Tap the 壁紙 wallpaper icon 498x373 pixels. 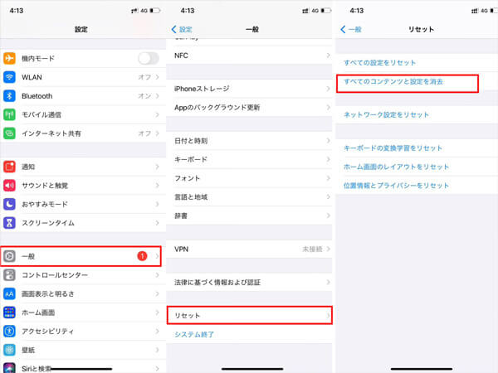pos(9,350)
